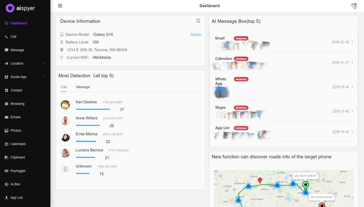Click the Unknown contact avatar placeholder
Image resolution: width=364 pixels, height=207 pixels.
pos(66,169)
